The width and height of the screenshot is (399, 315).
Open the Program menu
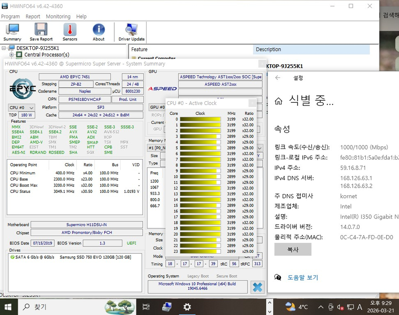(11, 16)
